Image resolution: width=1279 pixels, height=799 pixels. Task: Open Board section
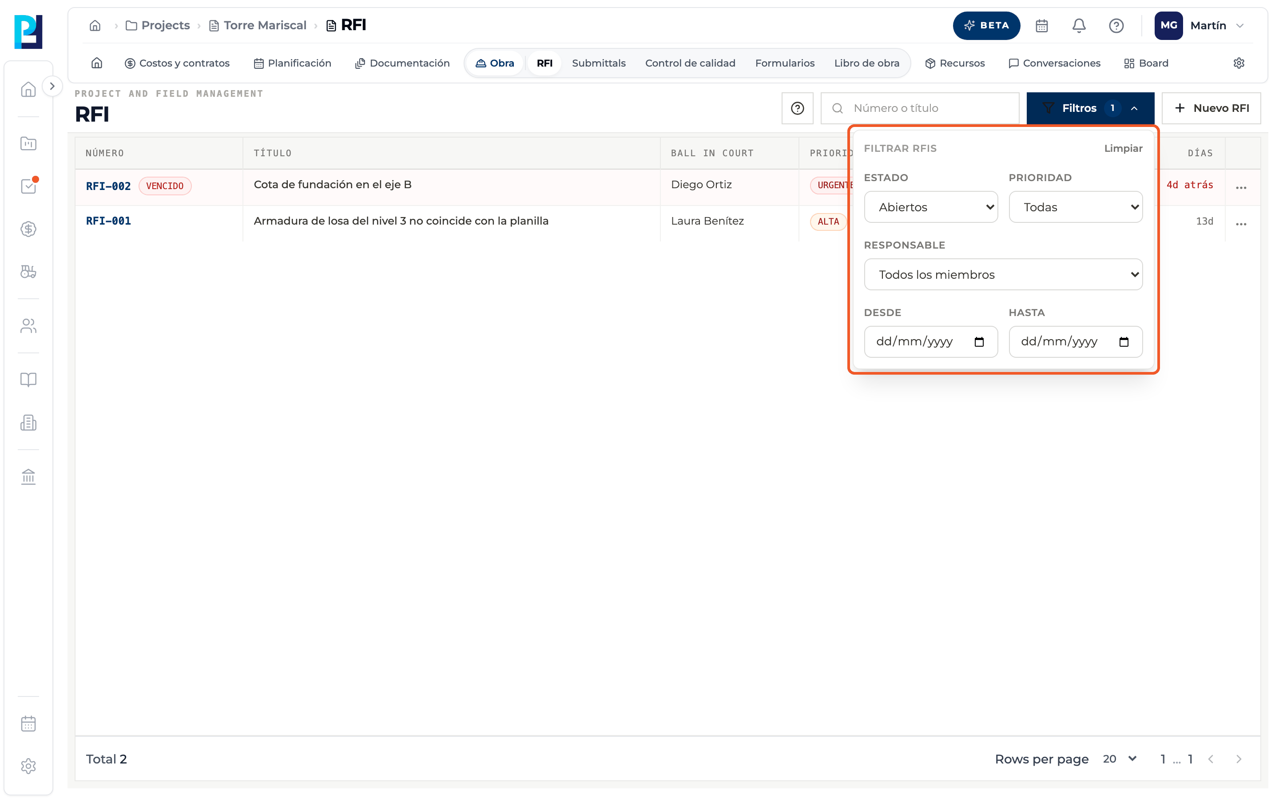(1146, 63)
